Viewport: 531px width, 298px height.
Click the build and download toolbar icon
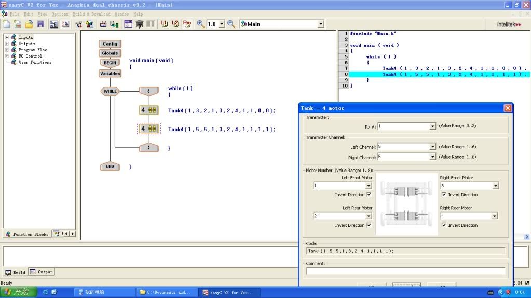pos(115,24)
